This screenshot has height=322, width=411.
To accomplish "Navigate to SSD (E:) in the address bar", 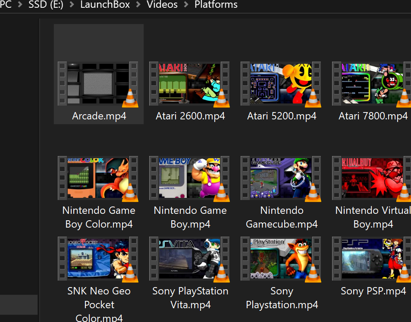I will click(46, 4).
